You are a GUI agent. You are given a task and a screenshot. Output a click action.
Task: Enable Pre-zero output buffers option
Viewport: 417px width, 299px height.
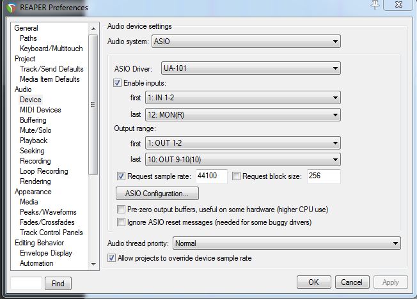click(x=121, y=209)
